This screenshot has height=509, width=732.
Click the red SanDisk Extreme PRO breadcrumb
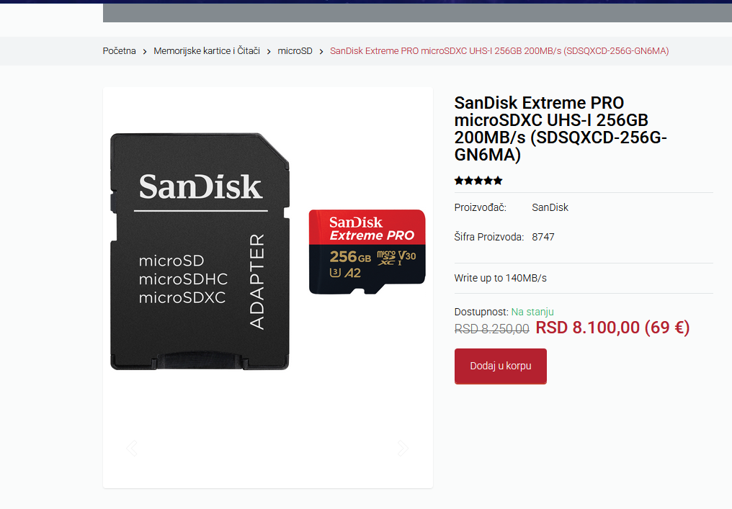click(499, 51)
